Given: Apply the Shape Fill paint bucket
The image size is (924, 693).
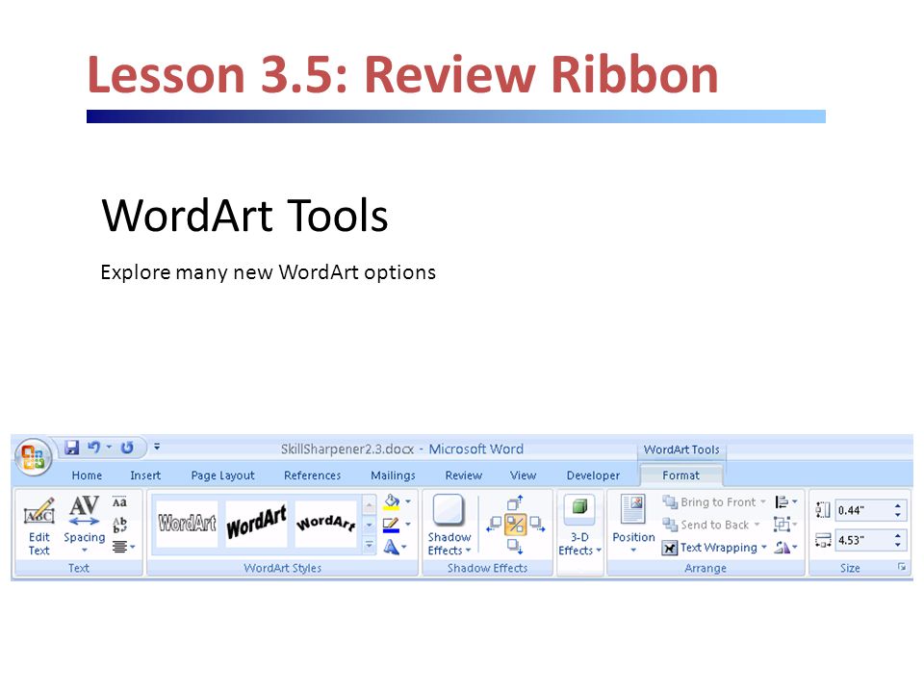Looking at the screenshot, I should click(x=392, y=502).
